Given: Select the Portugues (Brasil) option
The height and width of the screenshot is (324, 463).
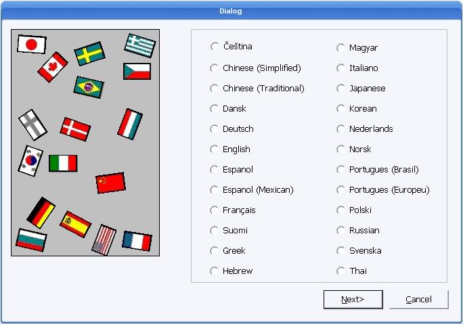Looking at the screenshot, I should 340,169.
